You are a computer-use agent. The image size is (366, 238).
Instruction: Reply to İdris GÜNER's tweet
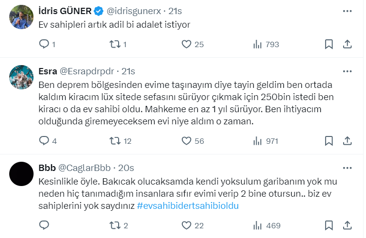click(44, 44)
